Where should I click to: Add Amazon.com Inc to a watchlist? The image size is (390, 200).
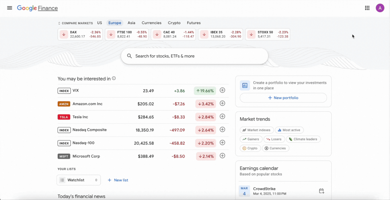(x=222, y=103)
